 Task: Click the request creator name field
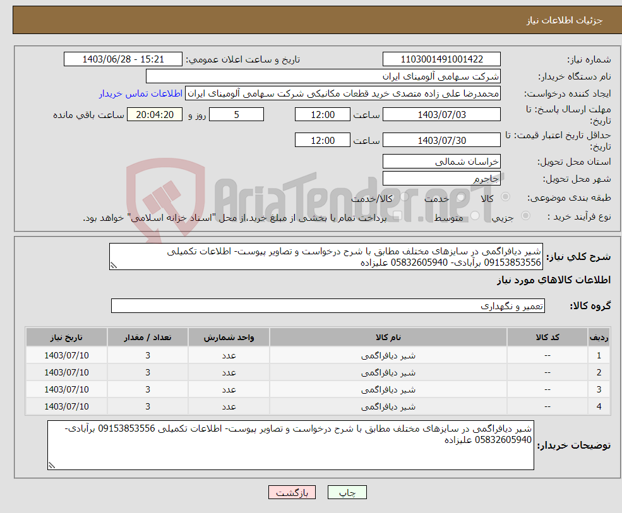coord(343,93)
